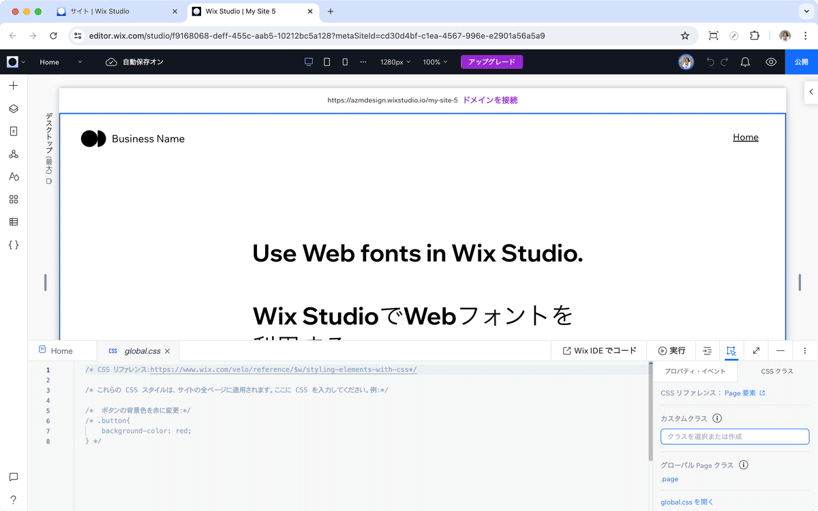Click the ドメインを接続 link
Viewport: 818px width, 511px height.
[x=490, y=100]
